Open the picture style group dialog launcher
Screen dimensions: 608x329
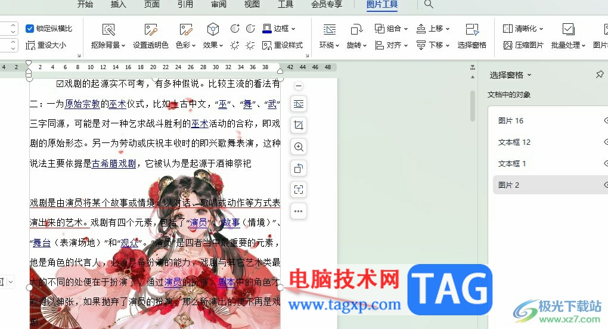tap(307, 56)
